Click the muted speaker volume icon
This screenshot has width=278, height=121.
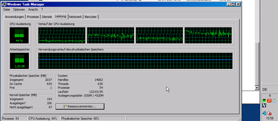click(269, 113)
